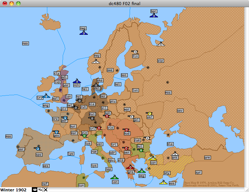The width and height of the screenshot is (249, 192).
Task: Click the 'bla' Black Sea label
Action: [x=170, y=144]
